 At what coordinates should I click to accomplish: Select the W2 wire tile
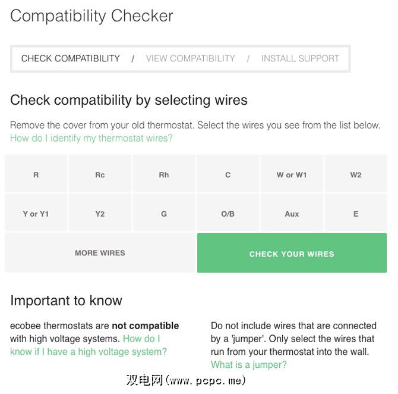click(356, 175)
